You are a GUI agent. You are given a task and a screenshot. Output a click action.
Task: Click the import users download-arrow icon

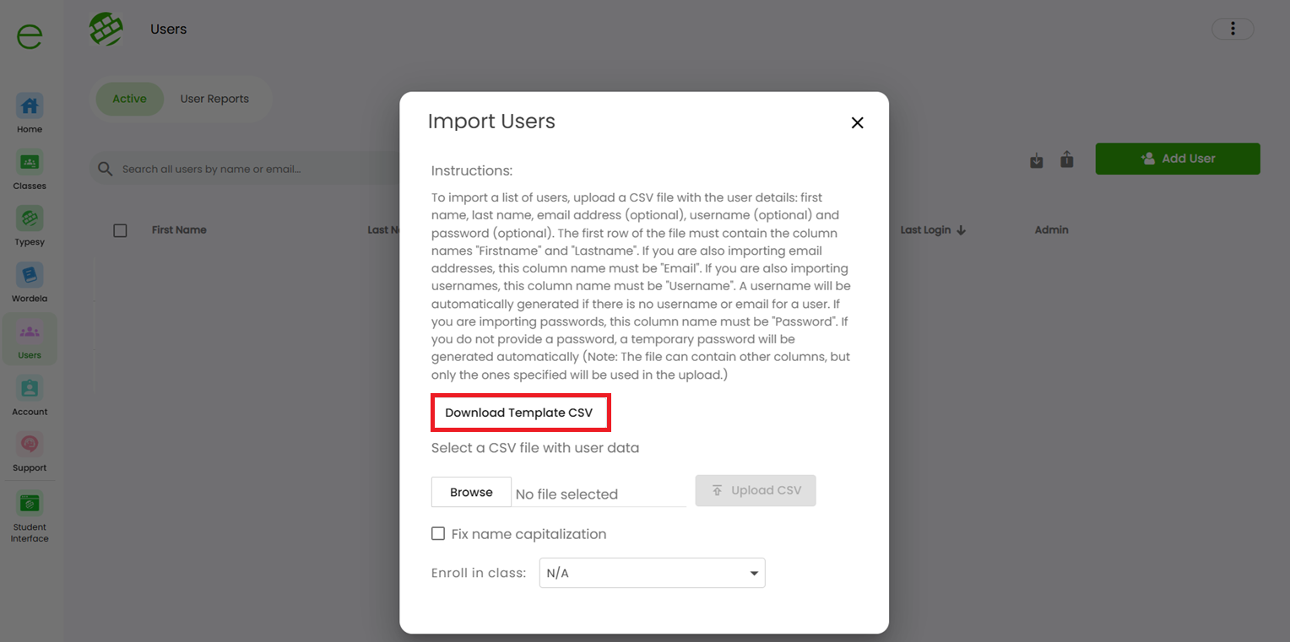pos(1037,160)
